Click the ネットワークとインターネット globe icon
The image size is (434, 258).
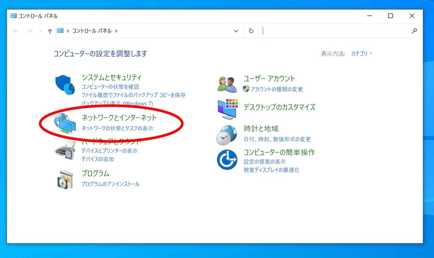65,123
